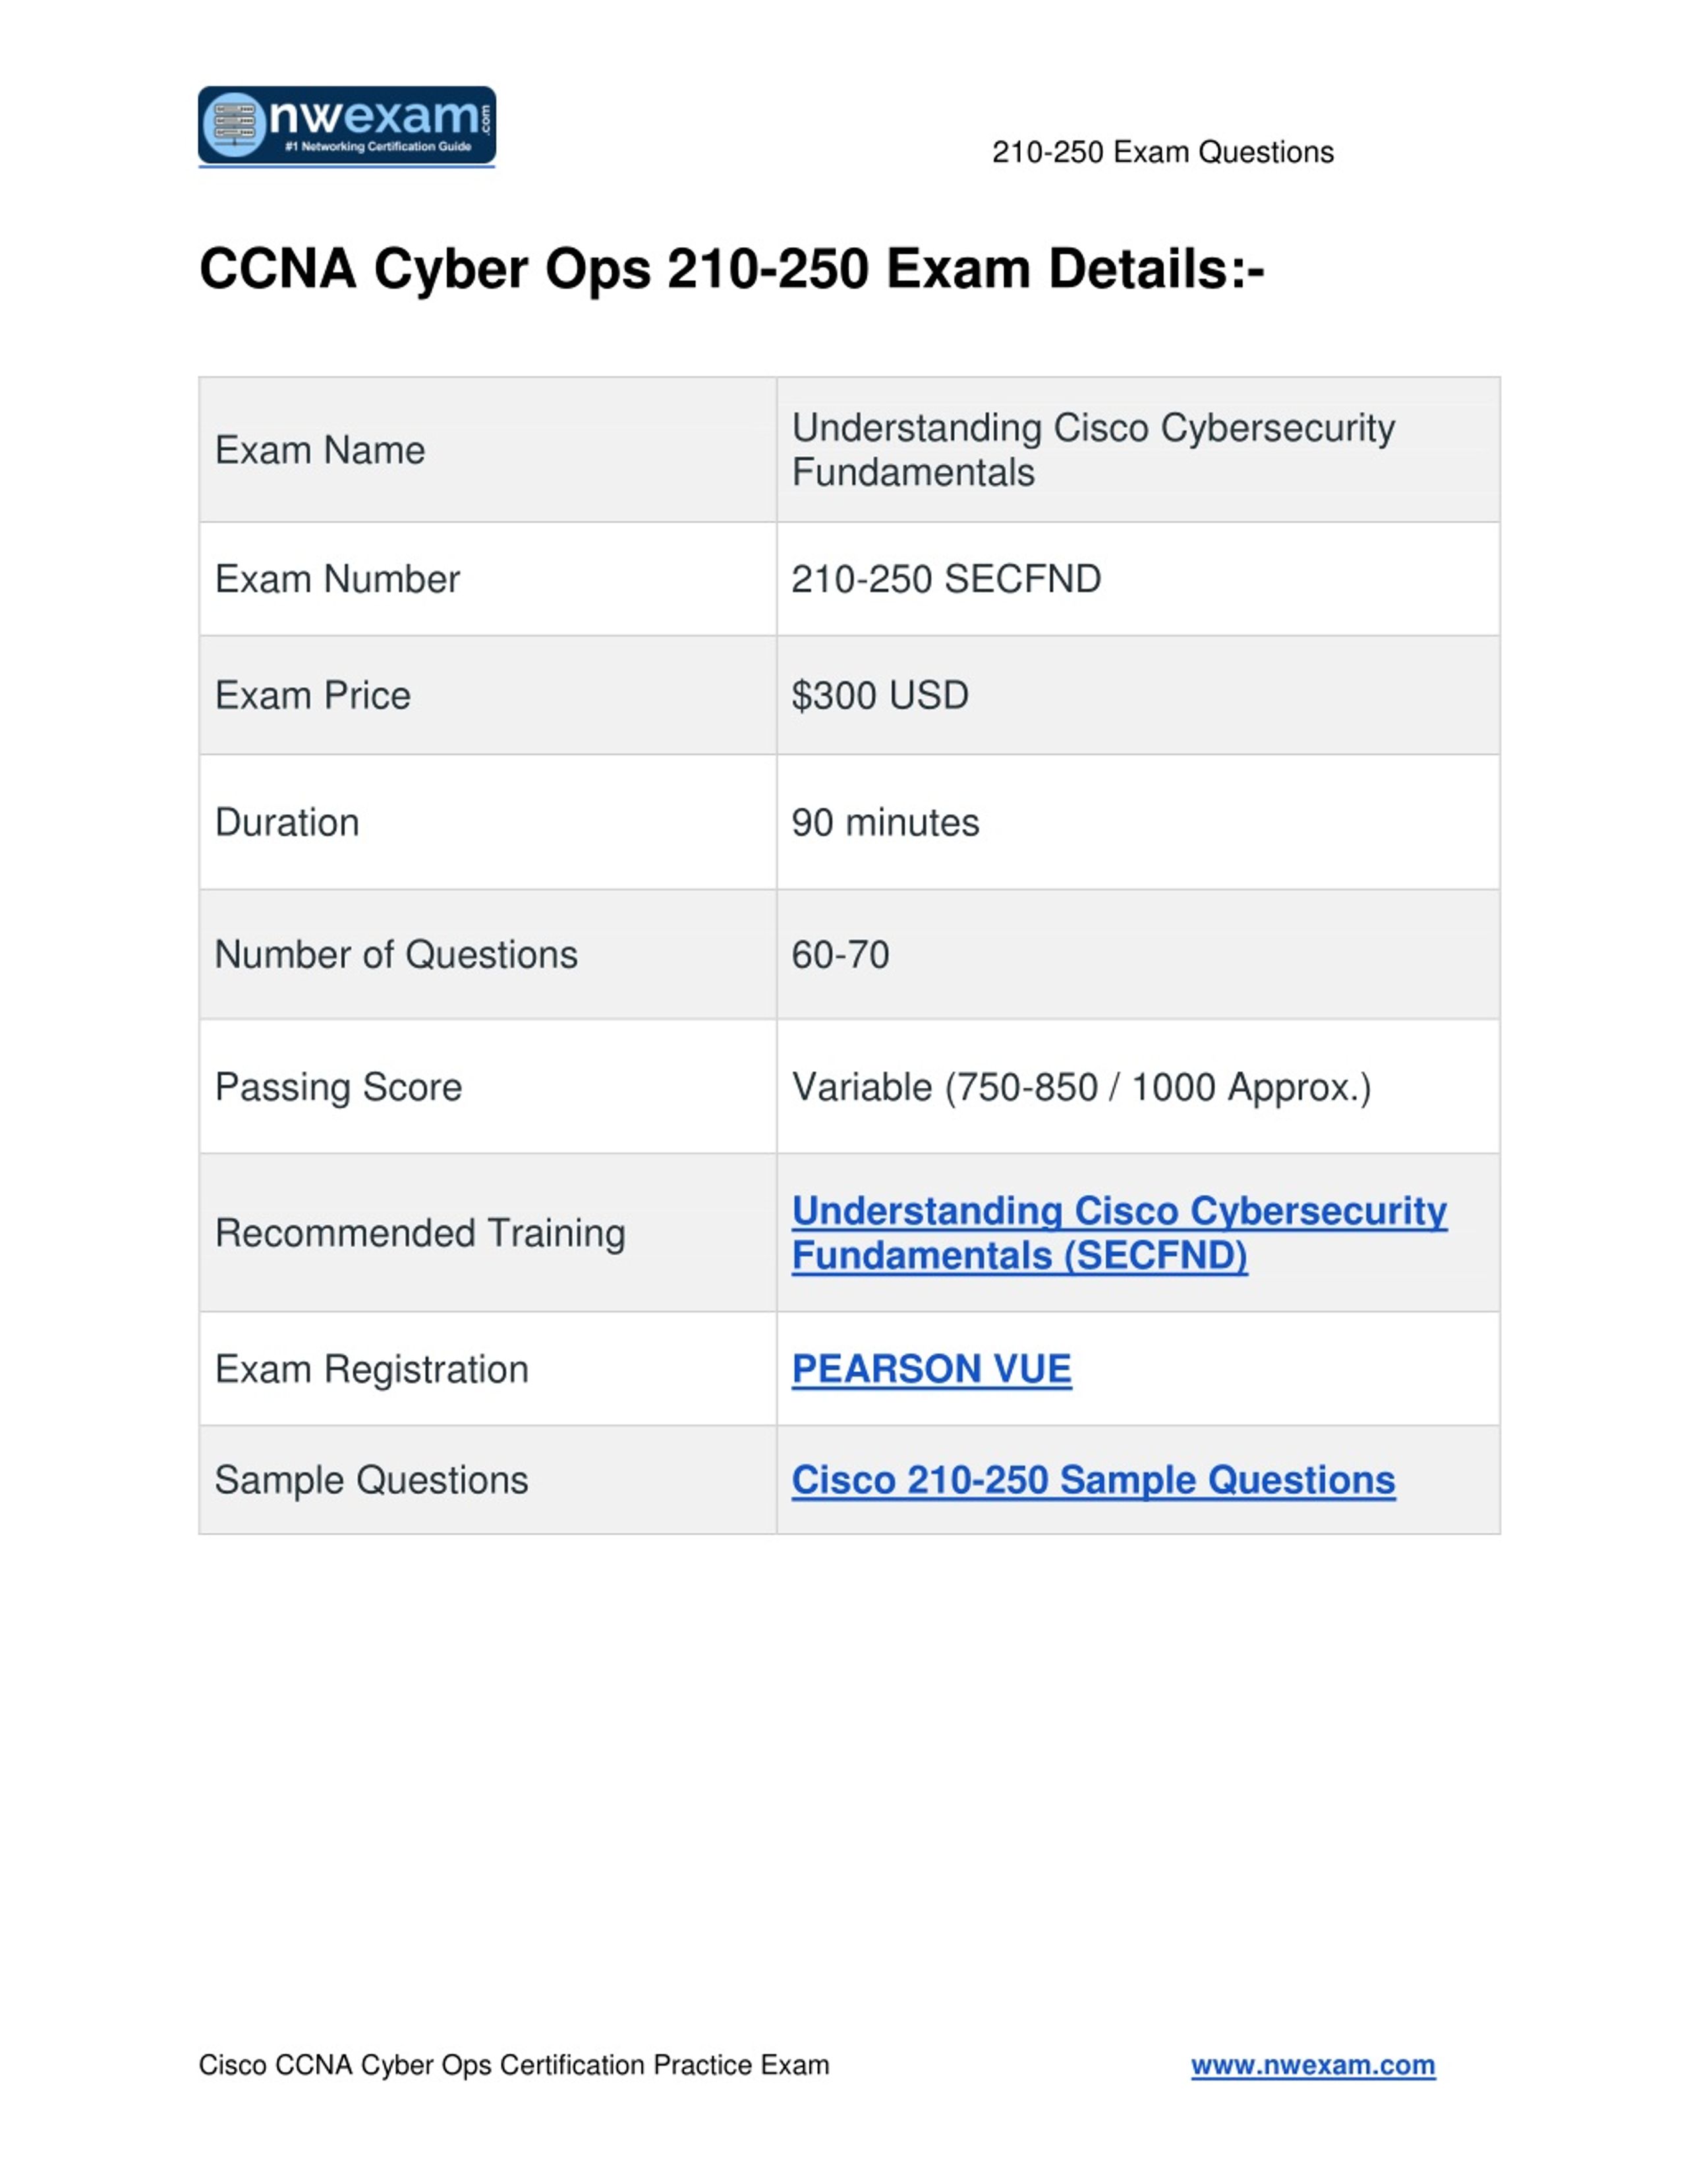The width and height of the screenshot is (1687, 2184).
Task: Open Understanding Cisco Cybersecurity Fundamentals (SECFND) link
Action: pos(1118,1233)
